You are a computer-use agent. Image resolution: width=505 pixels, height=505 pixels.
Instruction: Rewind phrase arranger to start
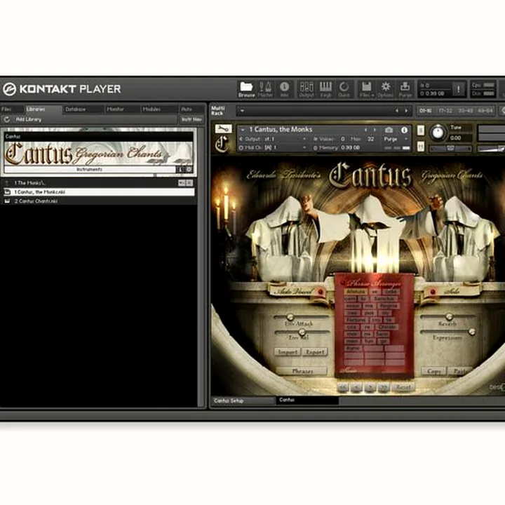(x=343, y=386)
